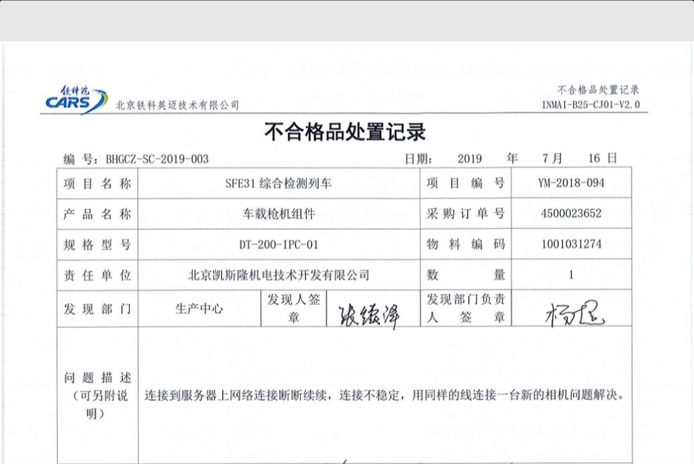Select project name SFE31 综合检测列车

[278, 184]
